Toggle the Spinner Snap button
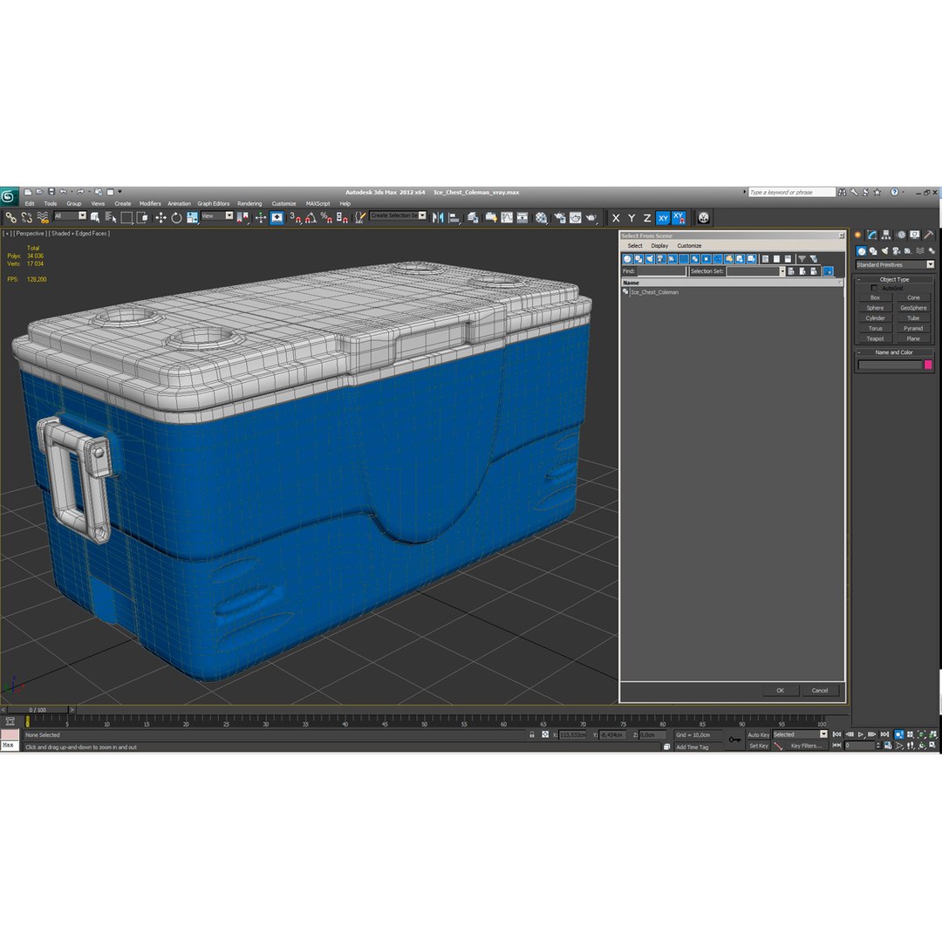 tap(342, 217)
